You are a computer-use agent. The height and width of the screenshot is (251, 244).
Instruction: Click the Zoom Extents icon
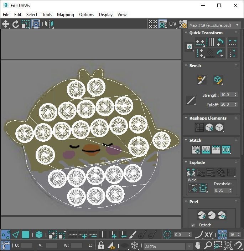[228, 245]
